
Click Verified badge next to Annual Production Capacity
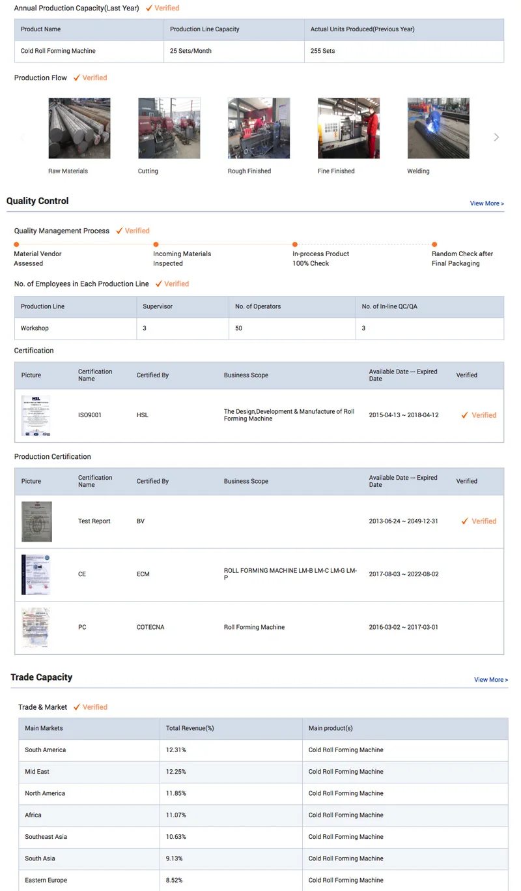coord(162,8)
